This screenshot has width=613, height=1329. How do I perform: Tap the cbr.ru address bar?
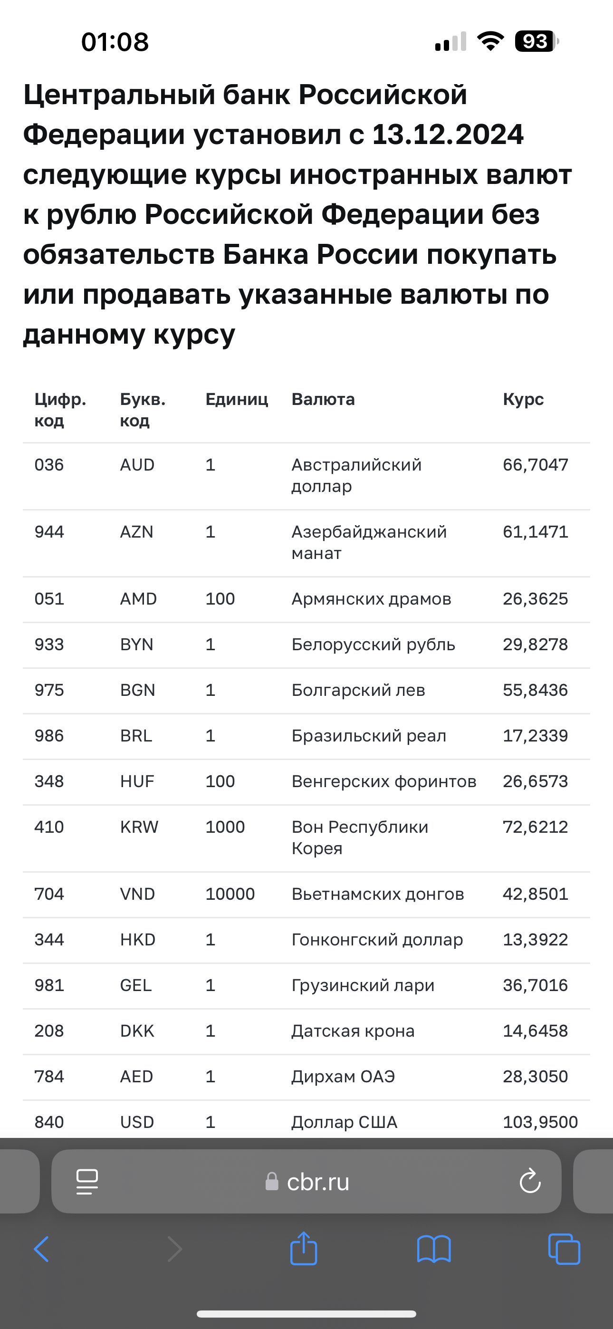307,1182
